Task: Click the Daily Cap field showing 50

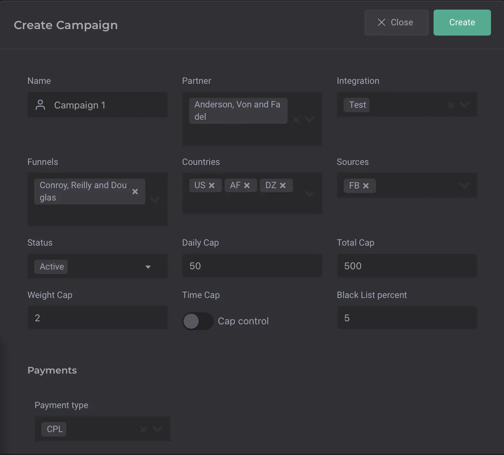Action: pyautogui.click(x=252, y=266)
